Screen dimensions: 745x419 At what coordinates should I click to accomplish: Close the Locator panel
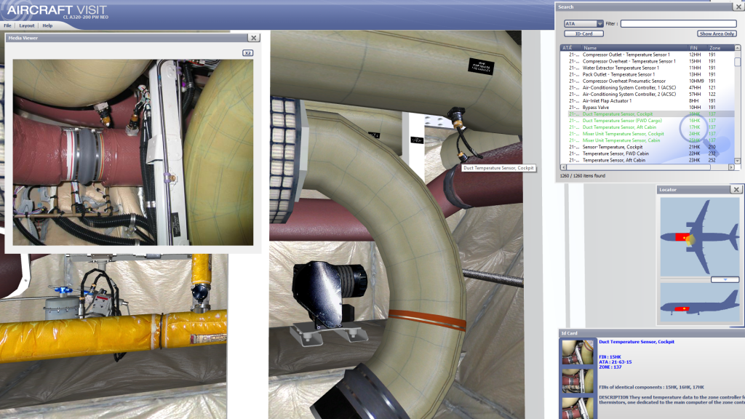736,190
